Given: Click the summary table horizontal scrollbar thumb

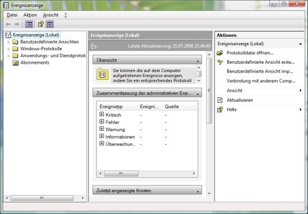Looking at the screenshot, I should pos(121,173).
